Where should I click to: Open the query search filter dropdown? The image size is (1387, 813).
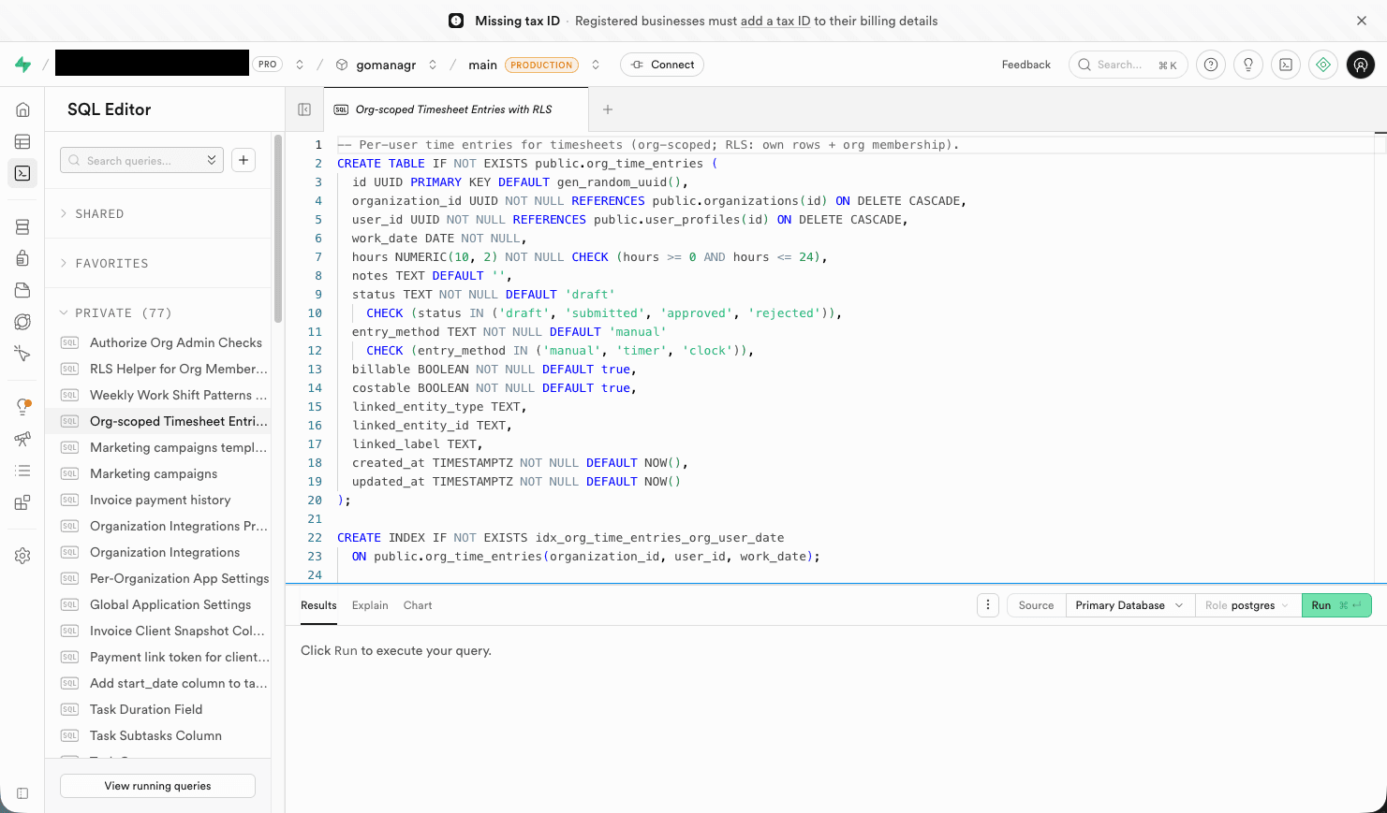(x=212, y=160)
